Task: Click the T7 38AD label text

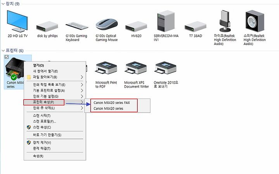Action: click(196, 36)
